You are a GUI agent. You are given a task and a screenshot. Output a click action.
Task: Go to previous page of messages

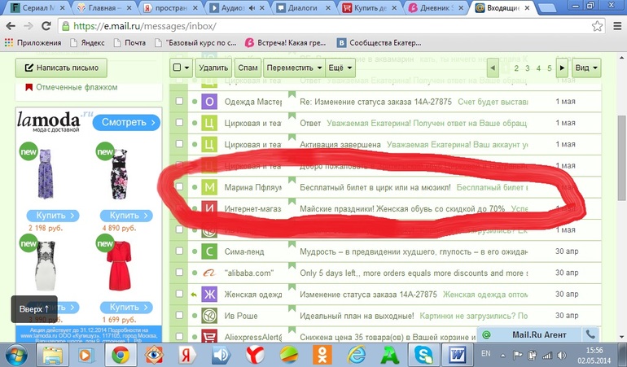coord(493,68)
